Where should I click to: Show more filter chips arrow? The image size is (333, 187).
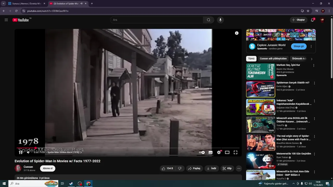pyautogui.click(x=312, y=59)
